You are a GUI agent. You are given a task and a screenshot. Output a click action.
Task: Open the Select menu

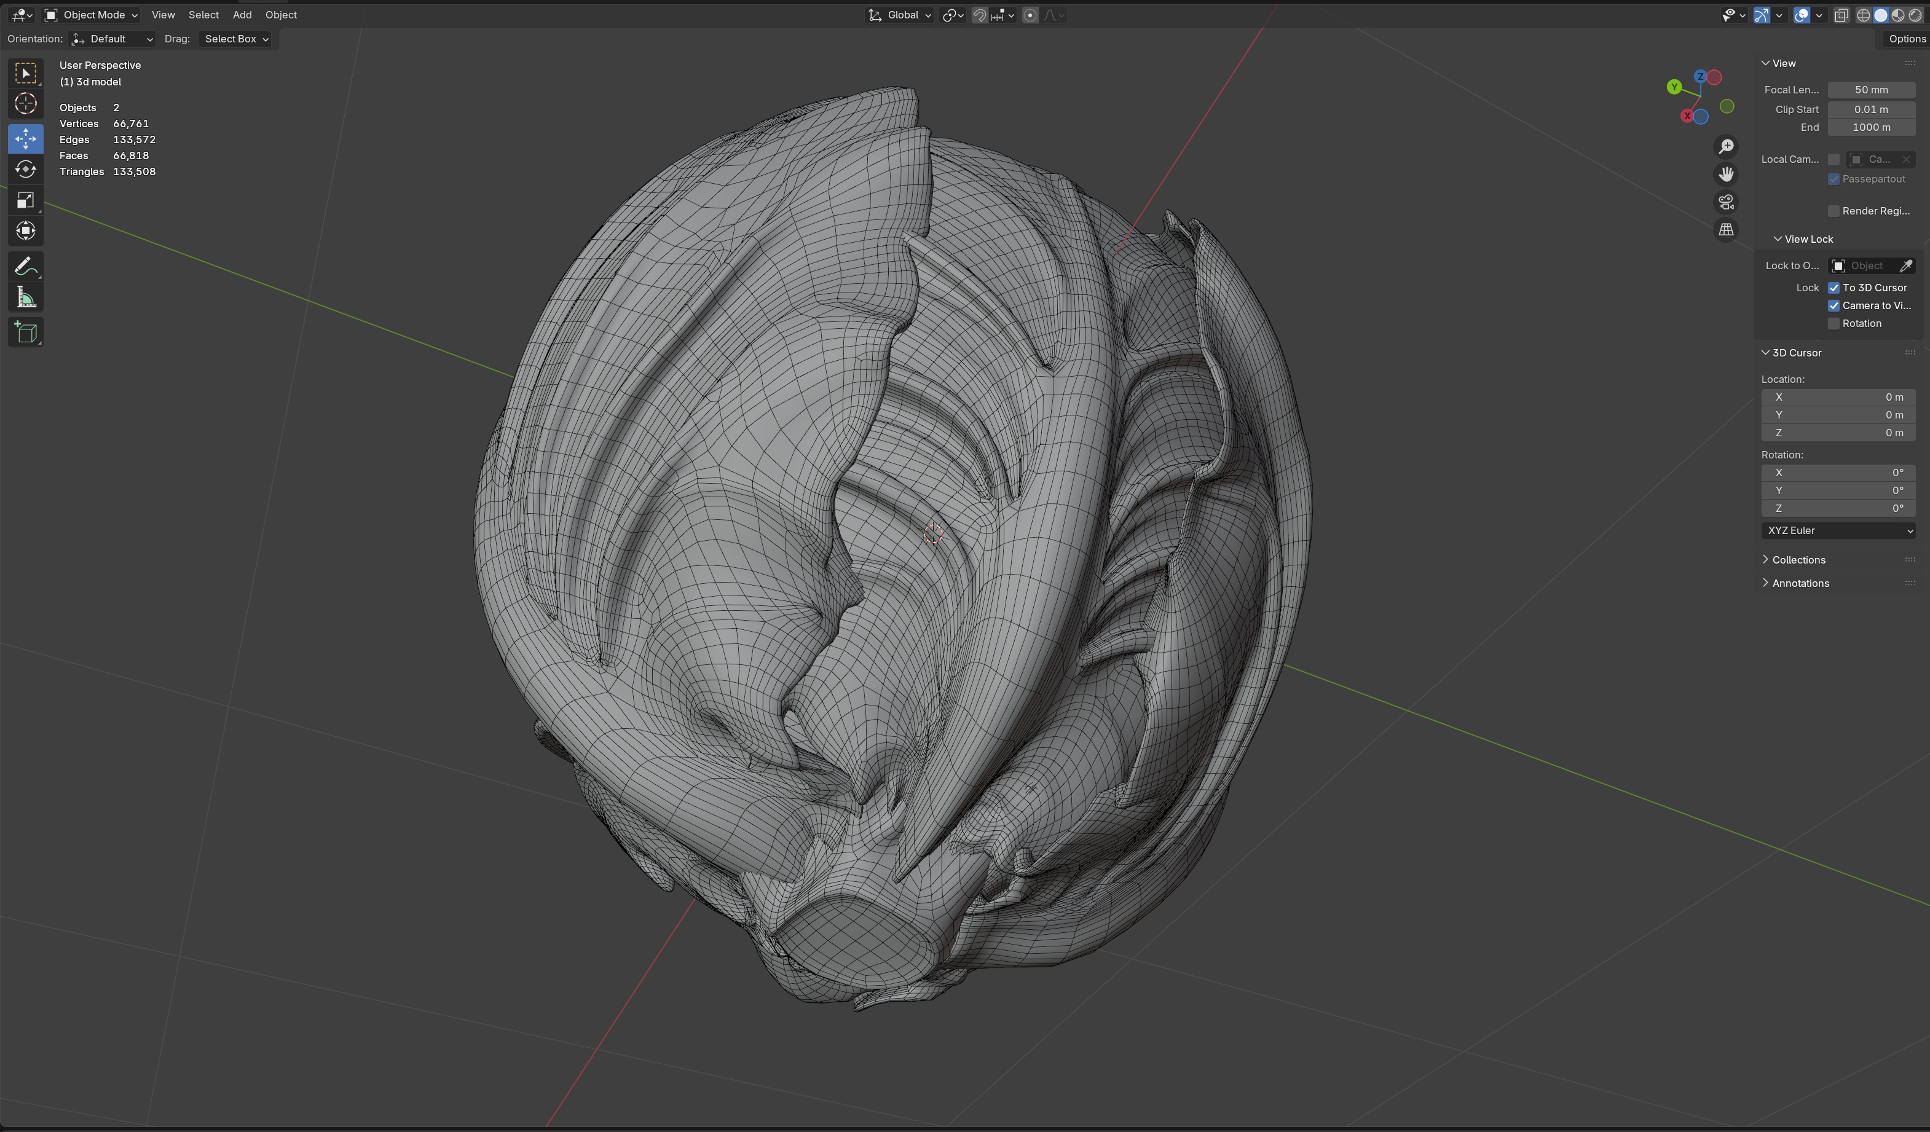point(203,15)
